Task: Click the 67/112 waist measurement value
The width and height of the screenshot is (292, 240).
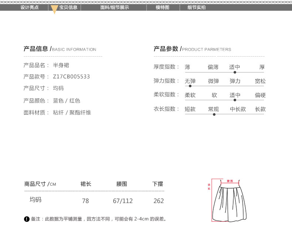Action: [123, 201]
